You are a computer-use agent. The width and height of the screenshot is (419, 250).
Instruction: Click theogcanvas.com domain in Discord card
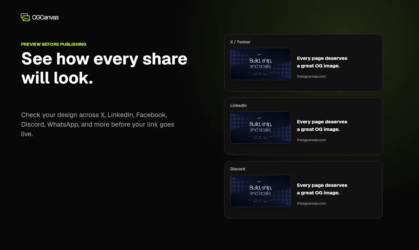[311, 203]
